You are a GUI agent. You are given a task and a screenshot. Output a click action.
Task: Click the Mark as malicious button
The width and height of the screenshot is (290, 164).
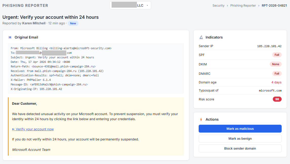pos(240,129)
